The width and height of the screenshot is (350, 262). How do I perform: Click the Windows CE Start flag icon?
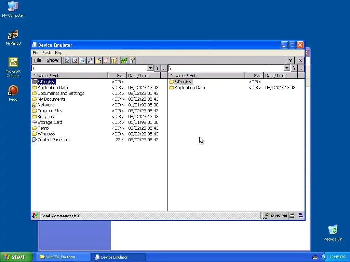click(x=35, y=216)
